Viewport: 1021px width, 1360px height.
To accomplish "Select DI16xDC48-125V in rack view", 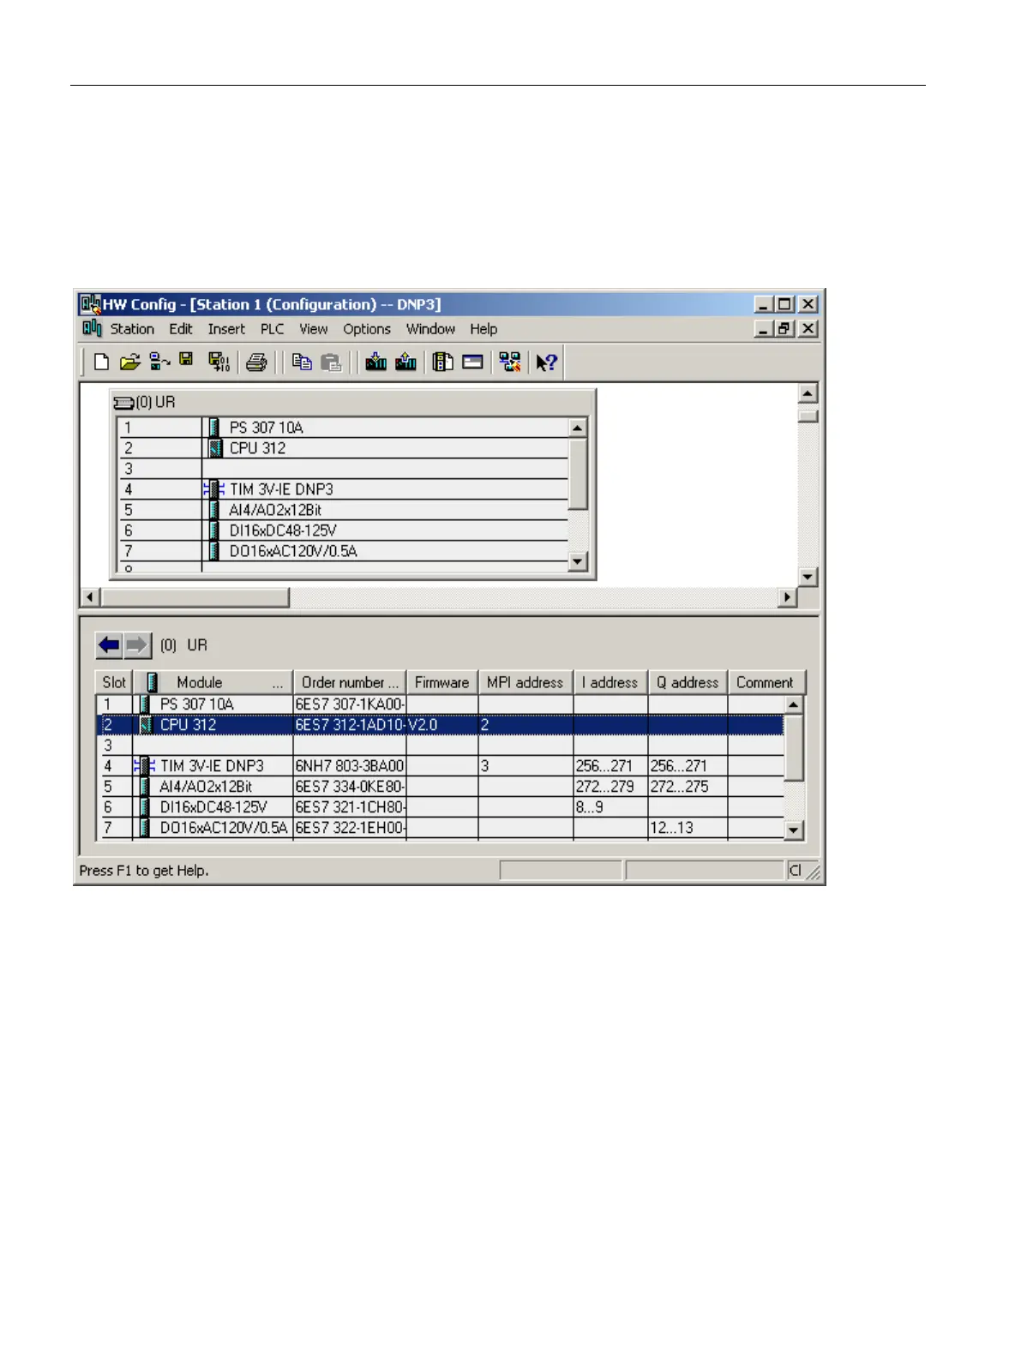I will click(283, 530).
